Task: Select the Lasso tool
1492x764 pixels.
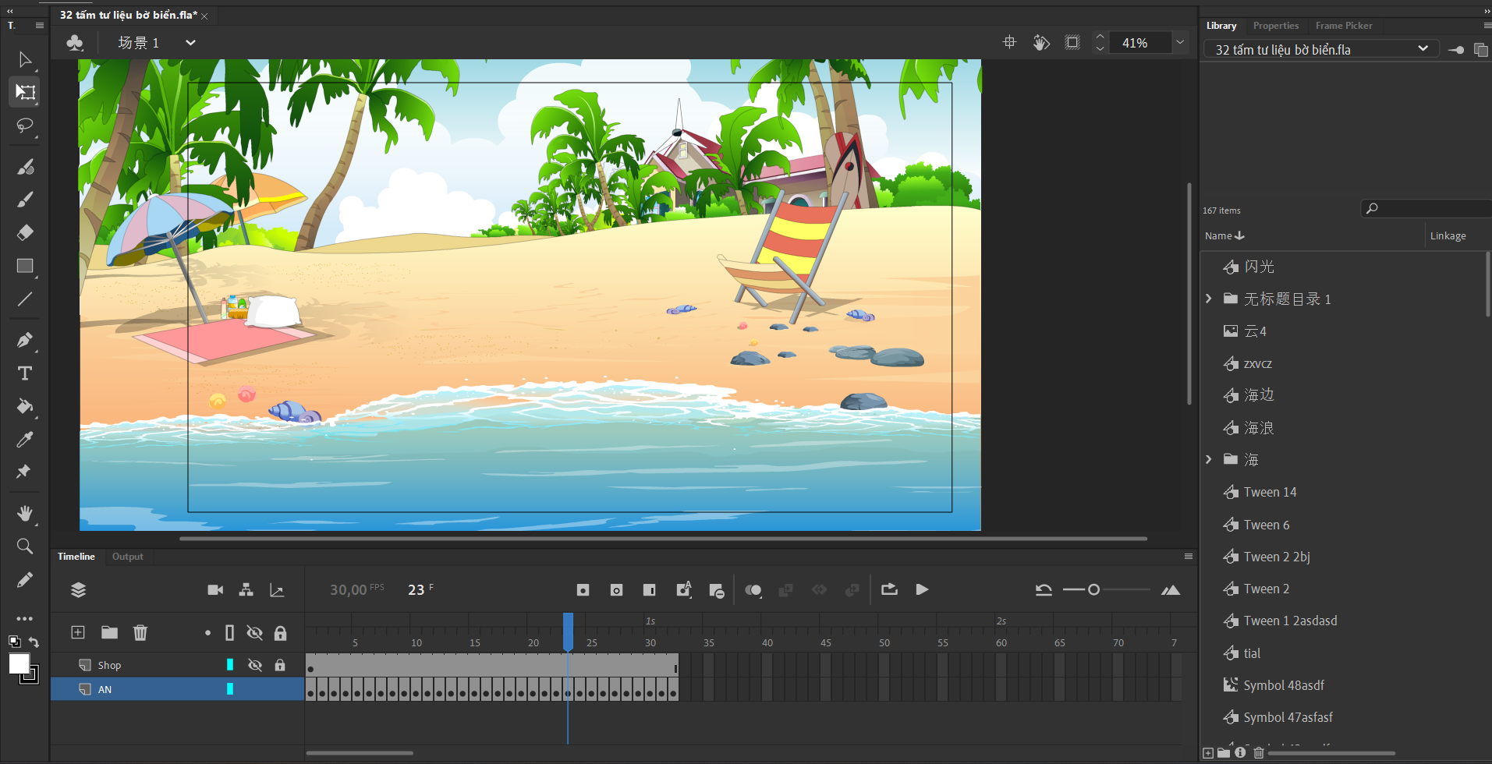Action: (25, 126)
